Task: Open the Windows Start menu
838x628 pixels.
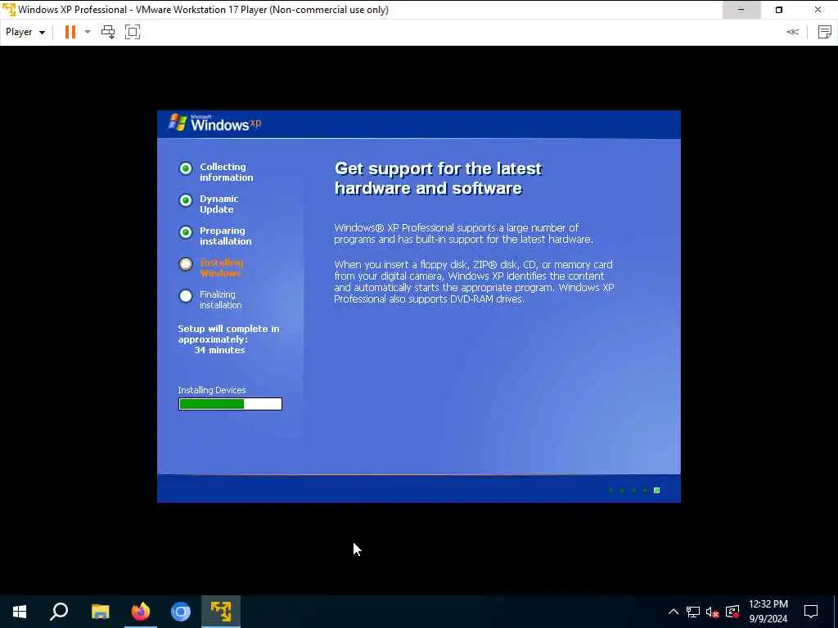Action: coord(20,612)
